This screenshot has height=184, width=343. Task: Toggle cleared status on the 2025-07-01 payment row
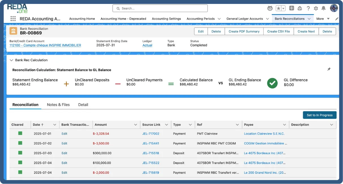tap(20, 133)
